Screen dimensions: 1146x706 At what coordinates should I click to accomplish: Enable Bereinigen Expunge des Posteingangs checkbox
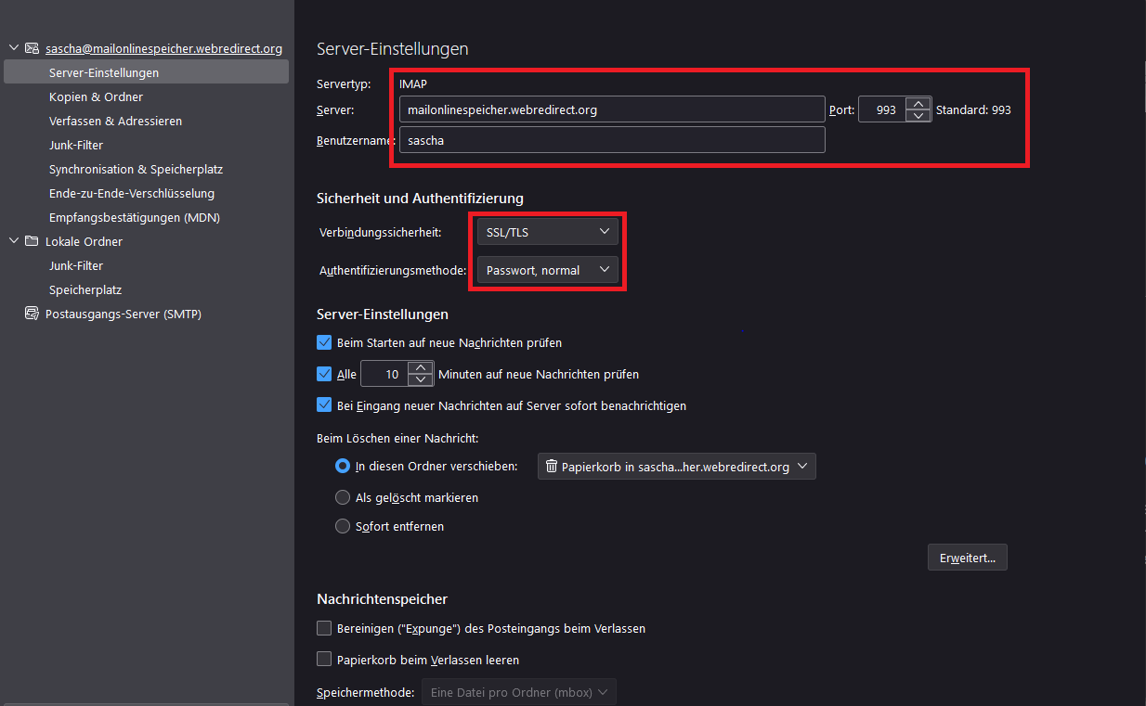[324, 628]
